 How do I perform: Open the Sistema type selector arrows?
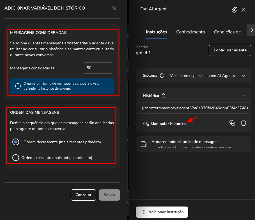pos(162,76)
